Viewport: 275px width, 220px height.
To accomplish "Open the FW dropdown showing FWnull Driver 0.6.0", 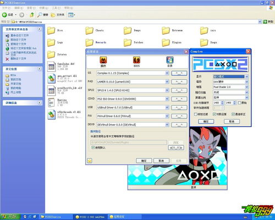I will click(133, 116).
